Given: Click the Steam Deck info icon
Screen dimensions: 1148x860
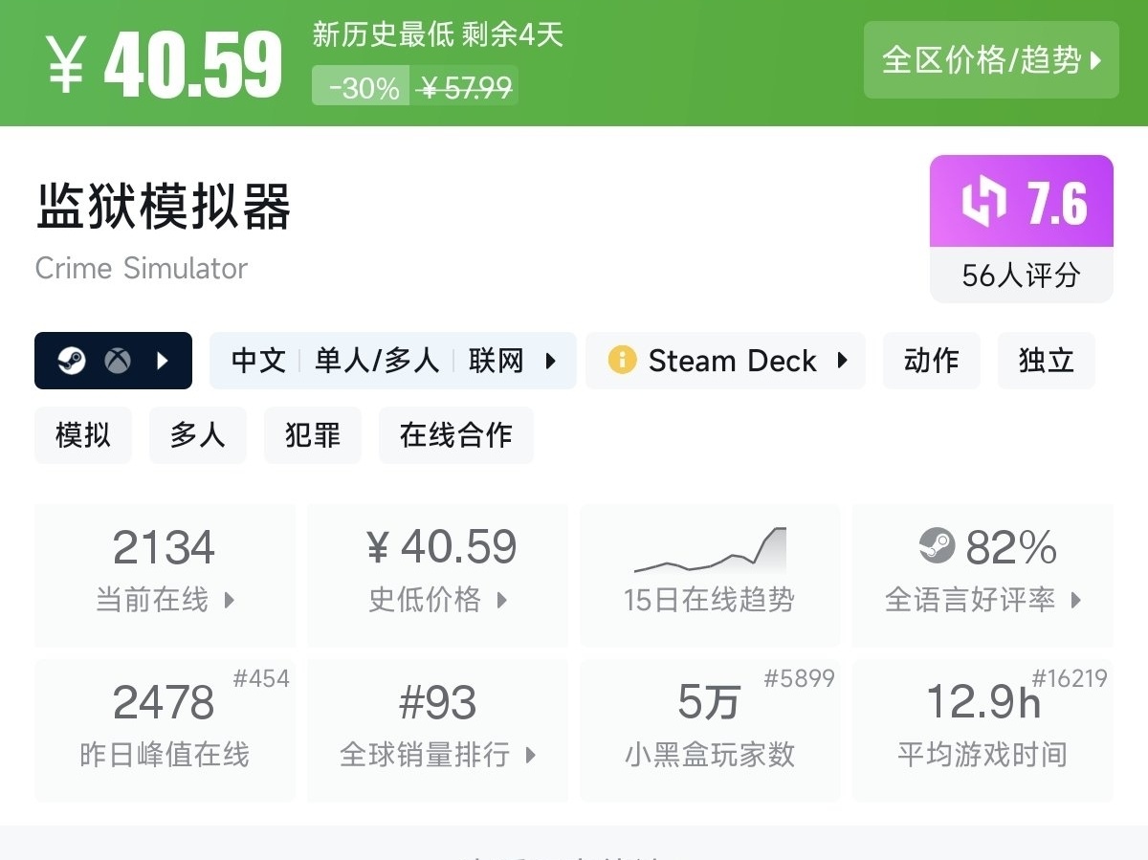Looking at the screenshot, I should (x=622, y=361).
